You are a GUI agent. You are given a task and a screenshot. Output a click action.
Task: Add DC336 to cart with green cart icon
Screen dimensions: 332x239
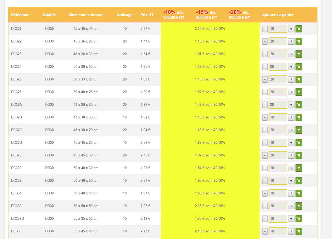click(x=299, y=206)
